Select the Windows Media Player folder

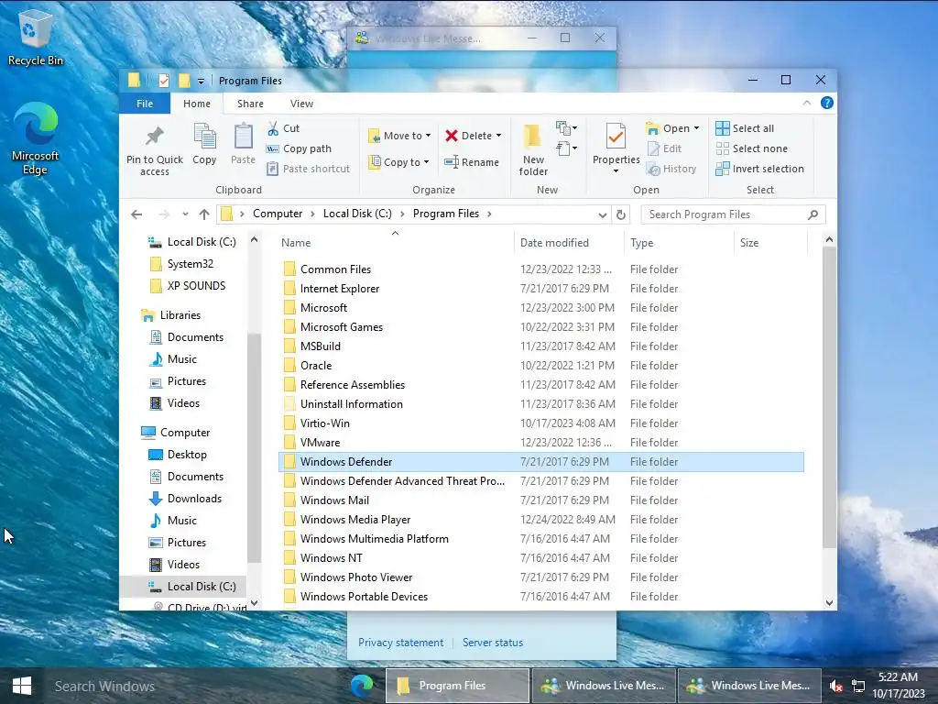[x=541, y=520]
